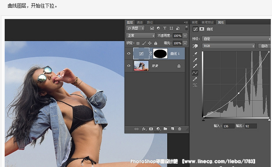Click the input 输入 value field 136

pos(228,126)
